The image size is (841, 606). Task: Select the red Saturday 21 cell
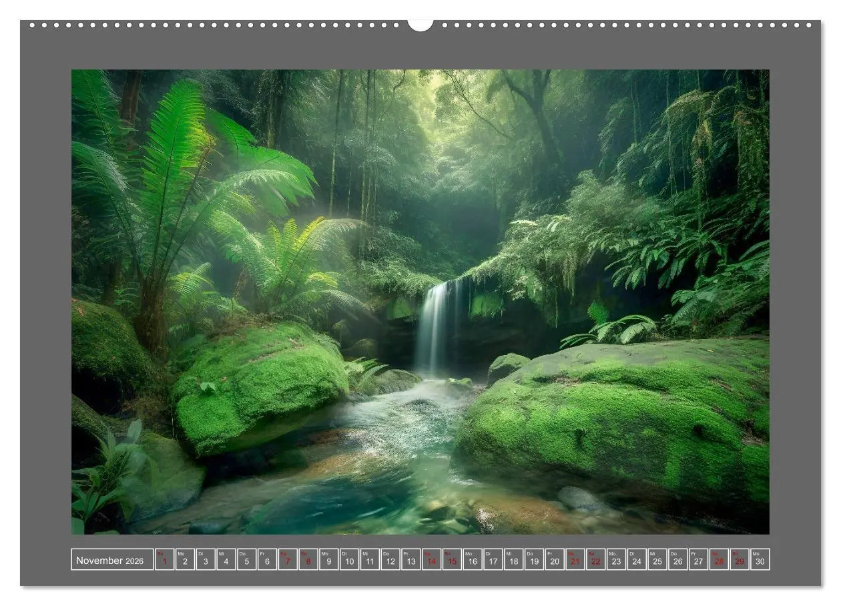point(575,560)
